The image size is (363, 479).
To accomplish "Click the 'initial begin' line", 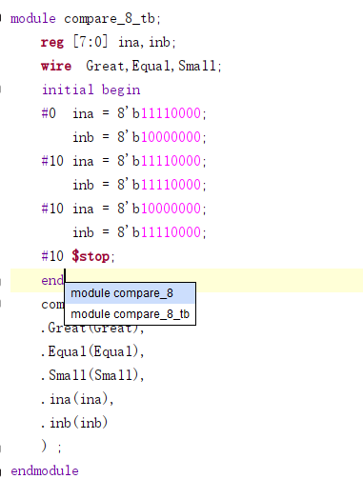I will 91,90.
